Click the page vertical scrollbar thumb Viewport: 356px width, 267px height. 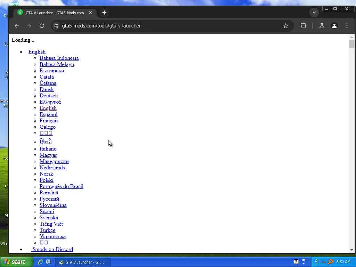[x=351, y=44]
